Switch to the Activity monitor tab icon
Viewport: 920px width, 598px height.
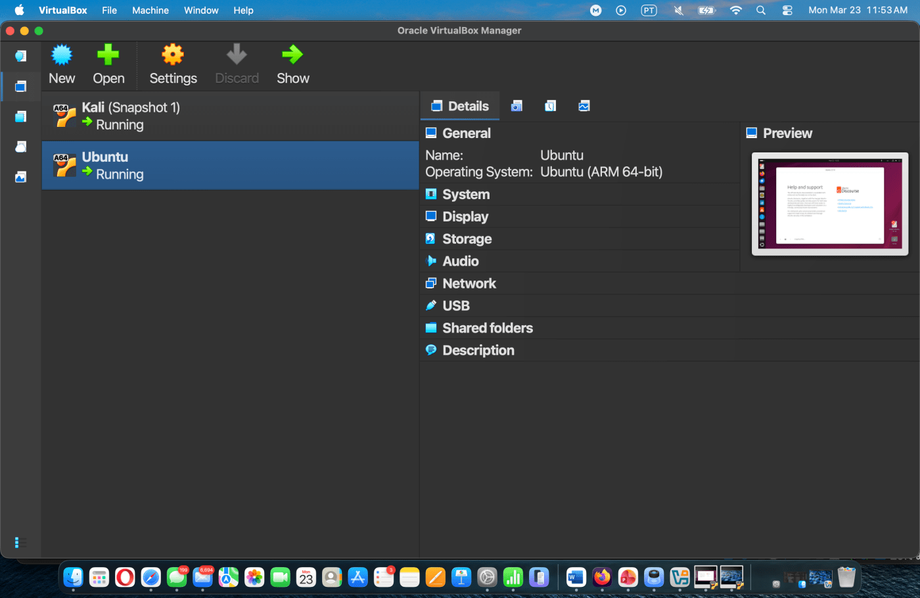click(x=584, y=106)
